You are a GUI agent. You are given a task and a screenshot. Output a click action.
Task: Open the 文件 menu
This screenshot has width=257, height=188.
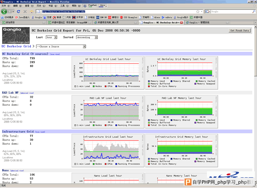tap(6, 6)
